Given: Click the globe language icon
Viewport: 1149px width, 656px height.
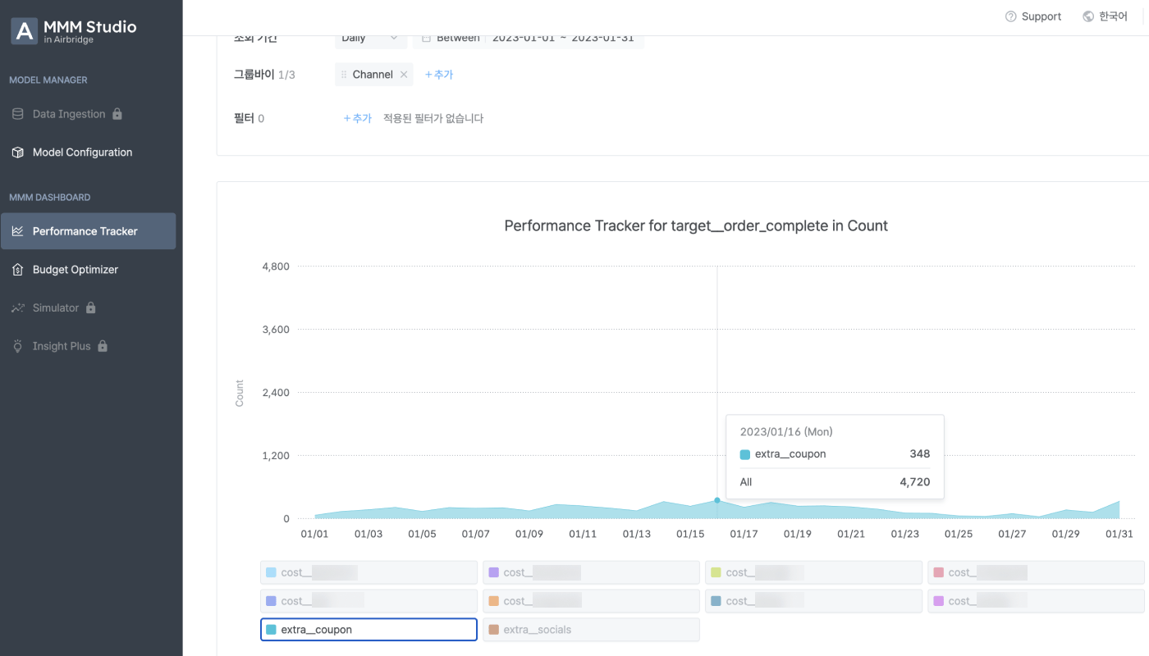Looking at the screenshot, I should point(1088,16).
